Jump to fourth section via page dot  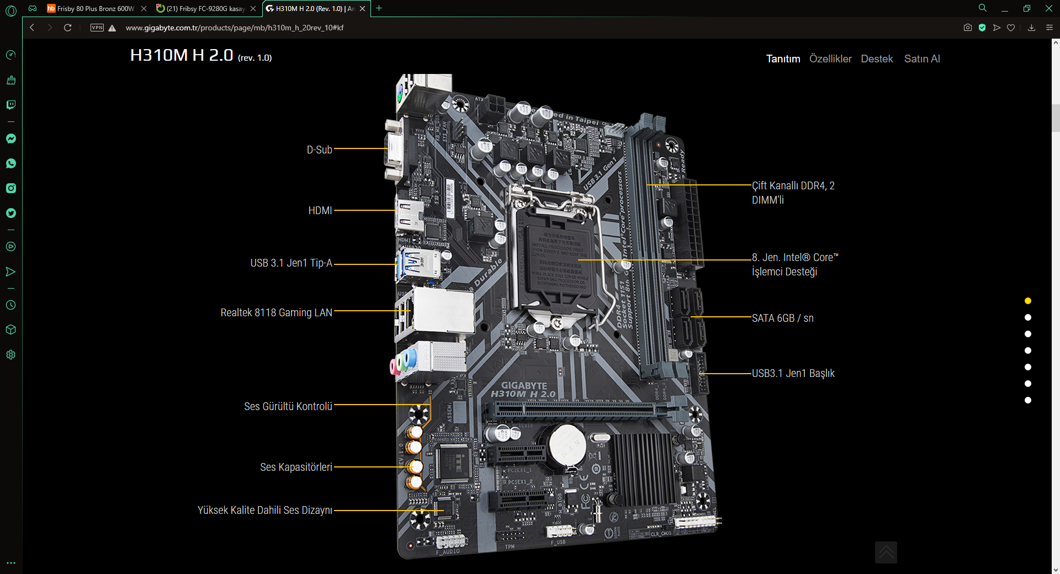[1028, 350]
